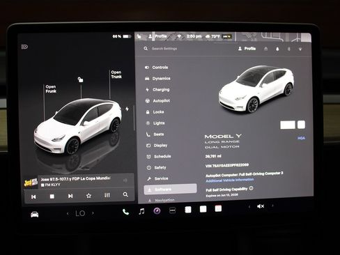Stop the radio playback
340x255 pixels.
[52, 196]
